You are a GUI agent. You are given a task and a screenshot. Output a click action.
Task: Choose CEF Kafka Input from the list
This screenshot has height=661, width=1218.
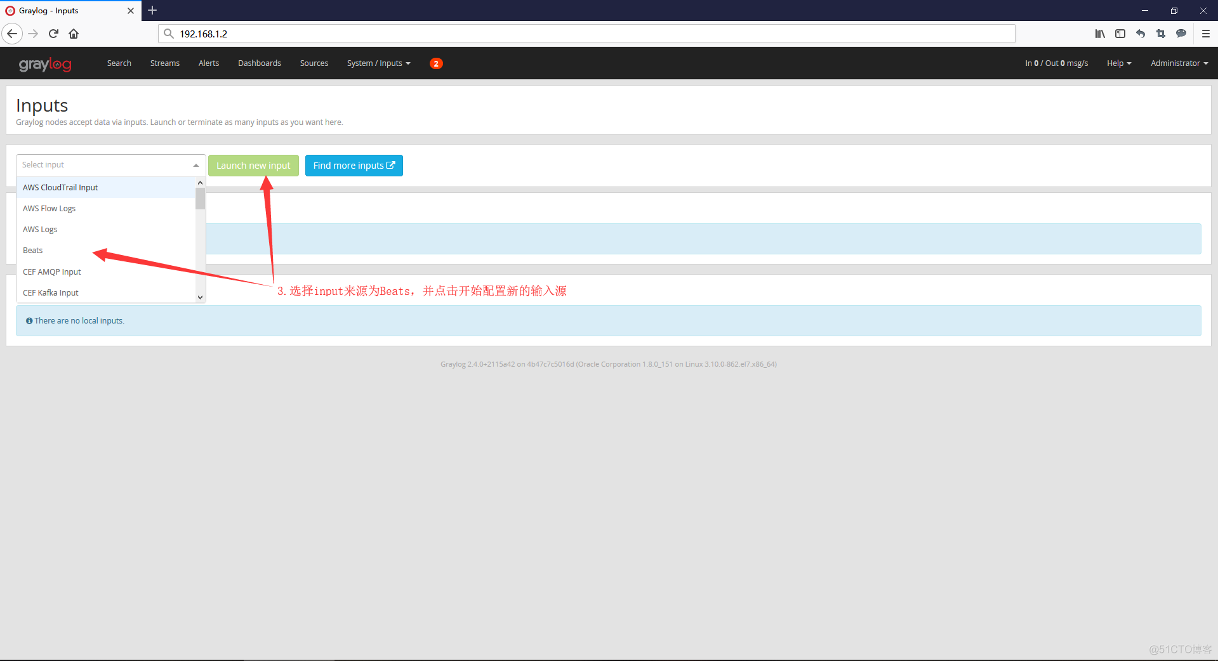(x=105, y=292)
